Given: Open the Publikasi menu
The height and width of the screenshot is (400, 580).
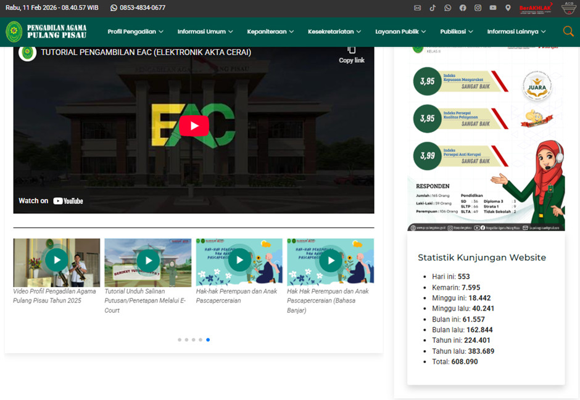Looking at the screenshot, I should 457,31.
